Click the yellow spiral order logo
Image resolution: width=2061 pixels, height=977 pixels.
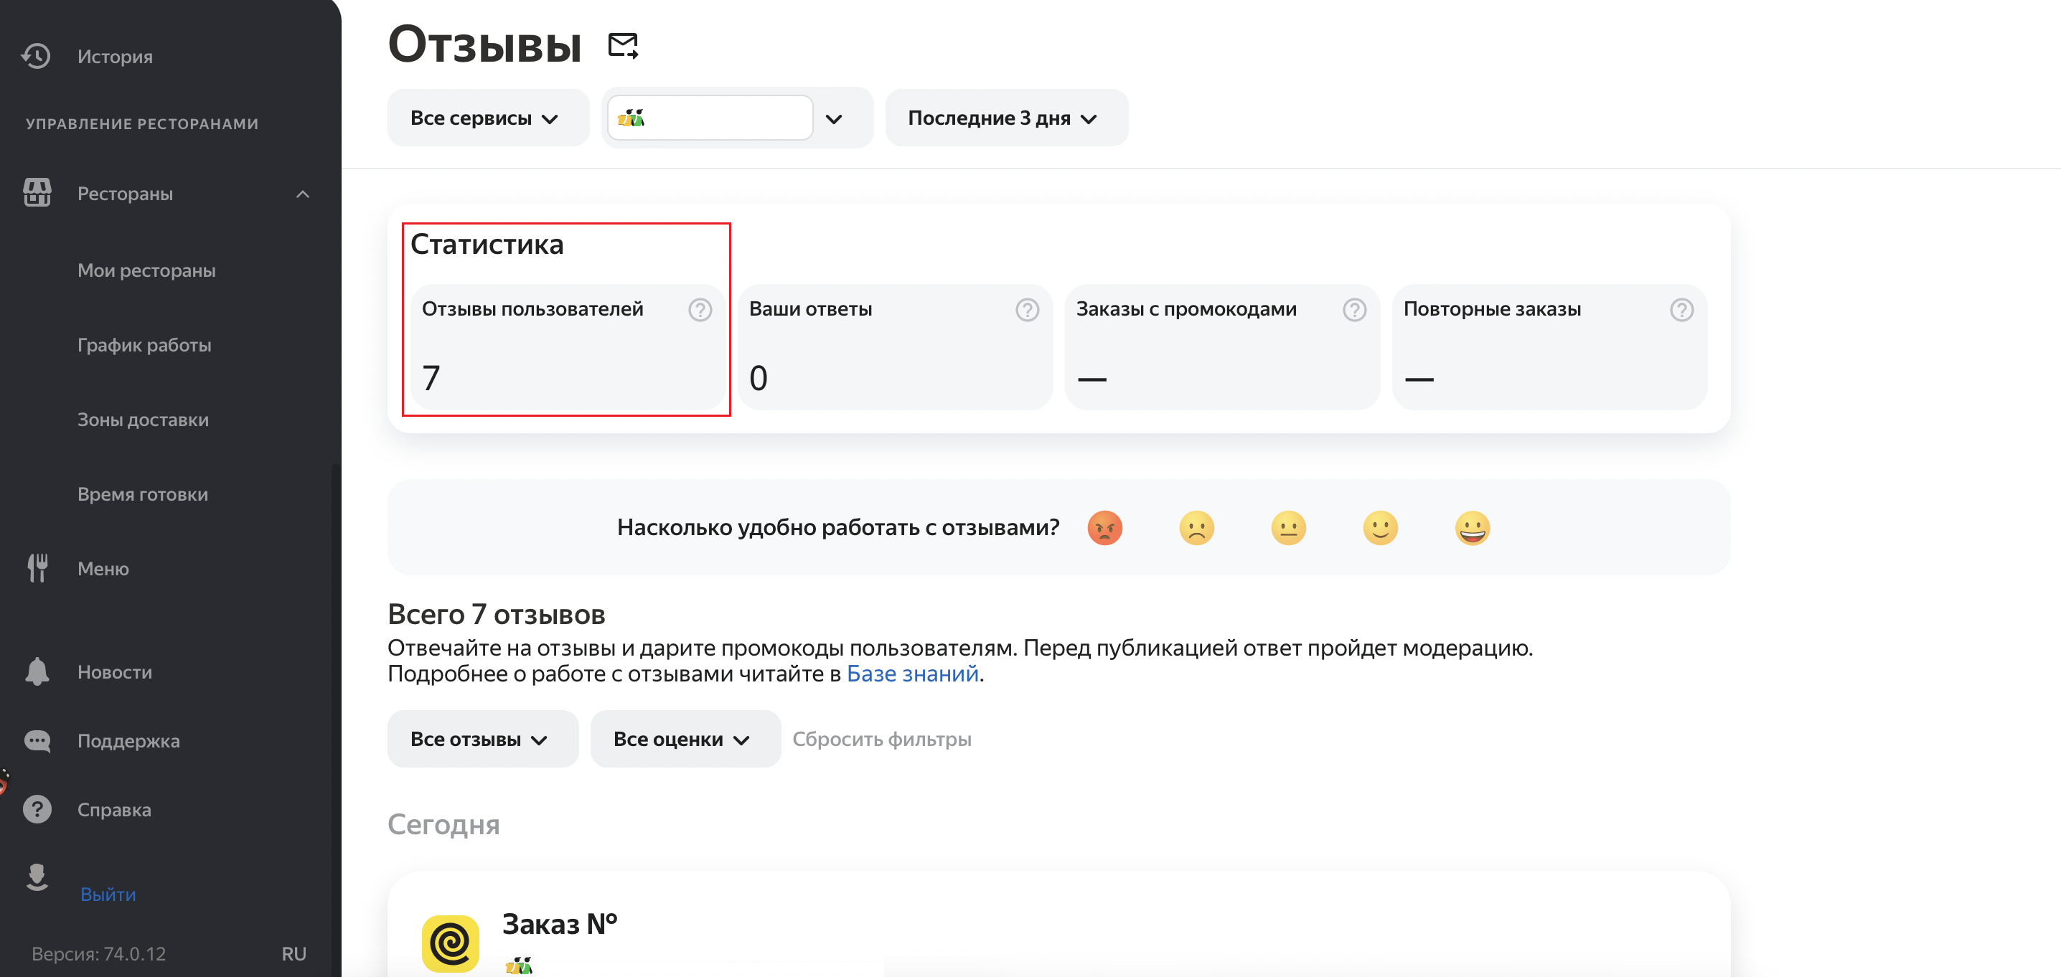pyautogui.click(x=451, y=943)
